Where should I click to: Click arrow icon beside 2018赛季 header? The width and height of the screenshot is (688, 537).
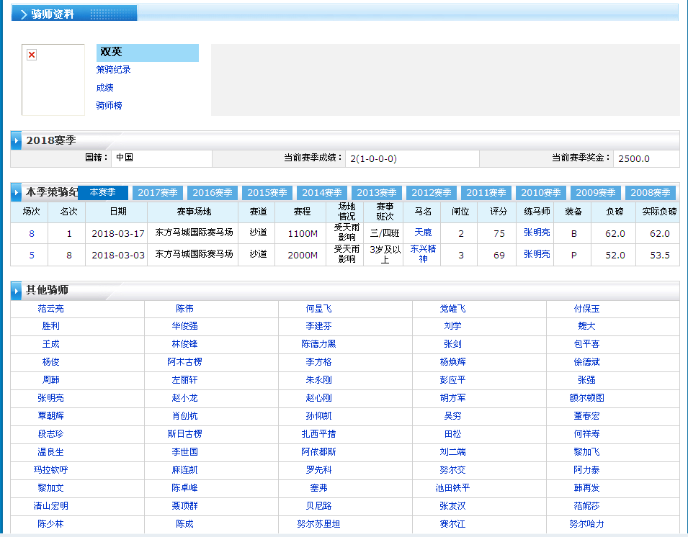click(x=17, y=140)
